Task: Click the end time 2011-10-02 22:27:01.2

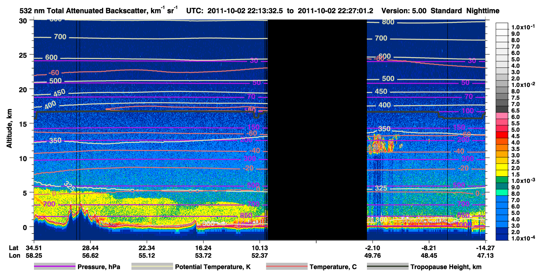Action: [335, 11]
